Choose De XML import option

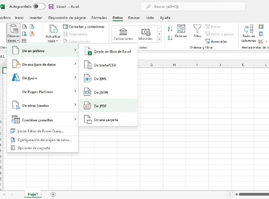(x=108, y=79)
